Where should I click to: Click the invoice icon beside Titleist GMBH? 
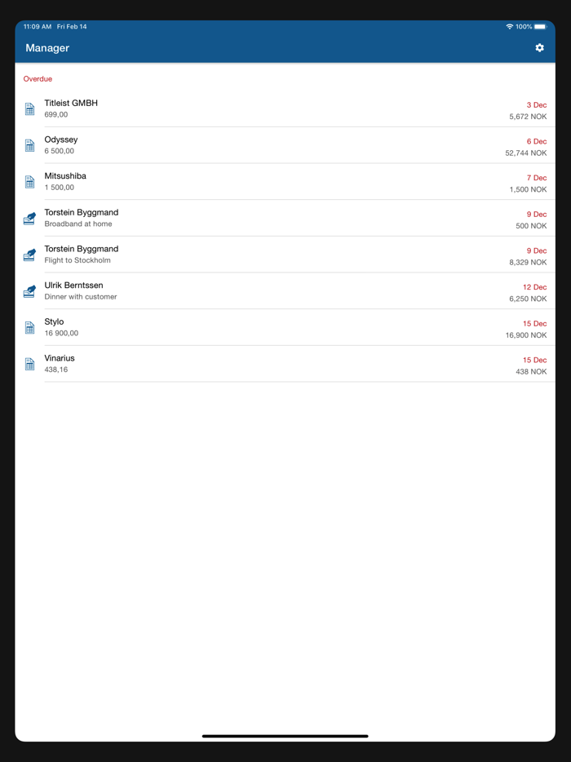pyautogui.click(x=29, y=109)
